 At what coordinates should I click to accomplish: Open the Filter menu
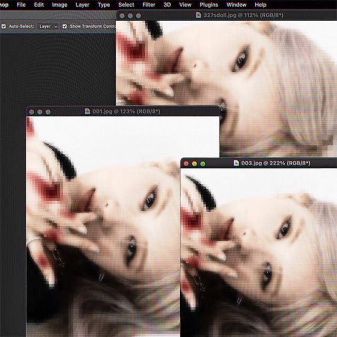tap(149, 5)
